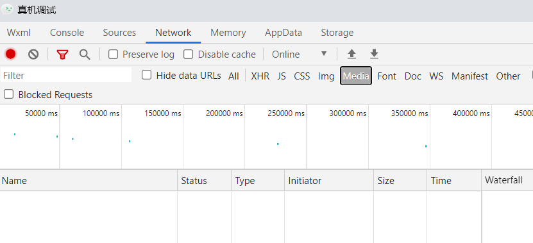
Task: Tick the Disable cache checkbox
Action: click(x=189, y=54)
